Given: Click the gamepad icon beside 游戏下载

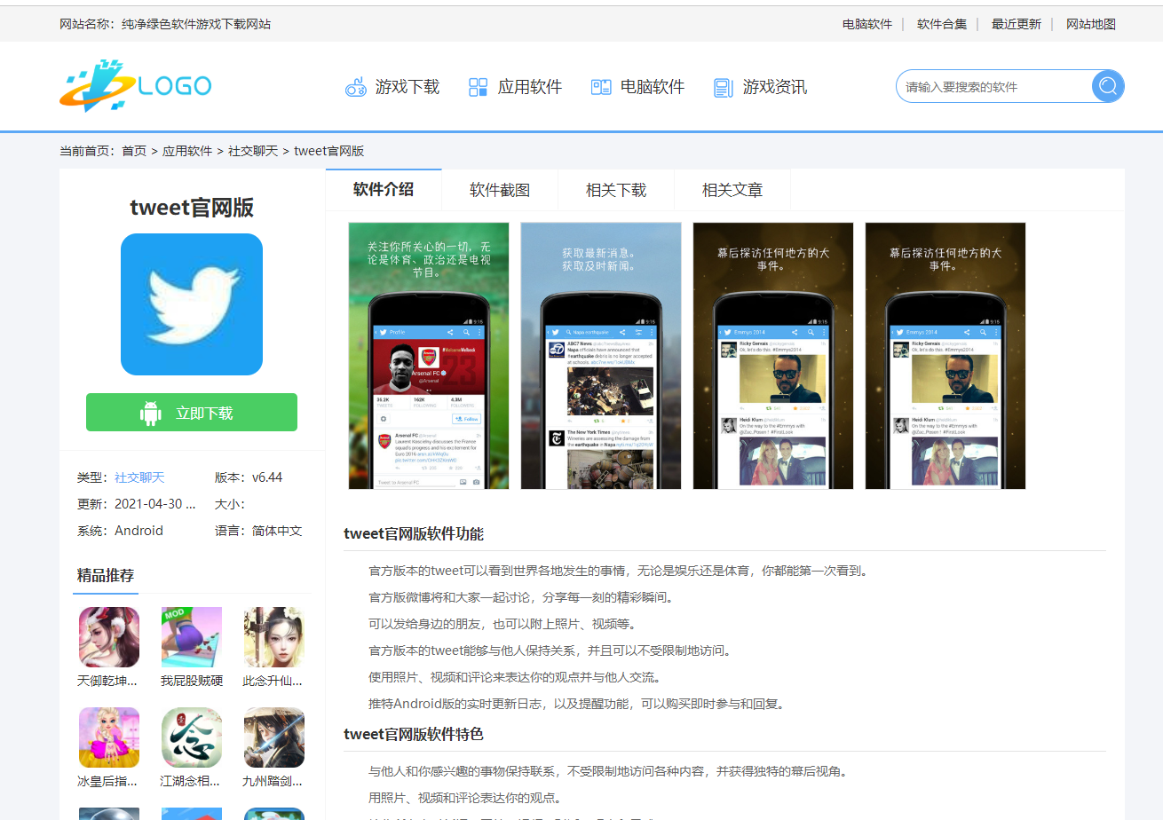Looking at the screenshot, I should (x=356, y=87).
